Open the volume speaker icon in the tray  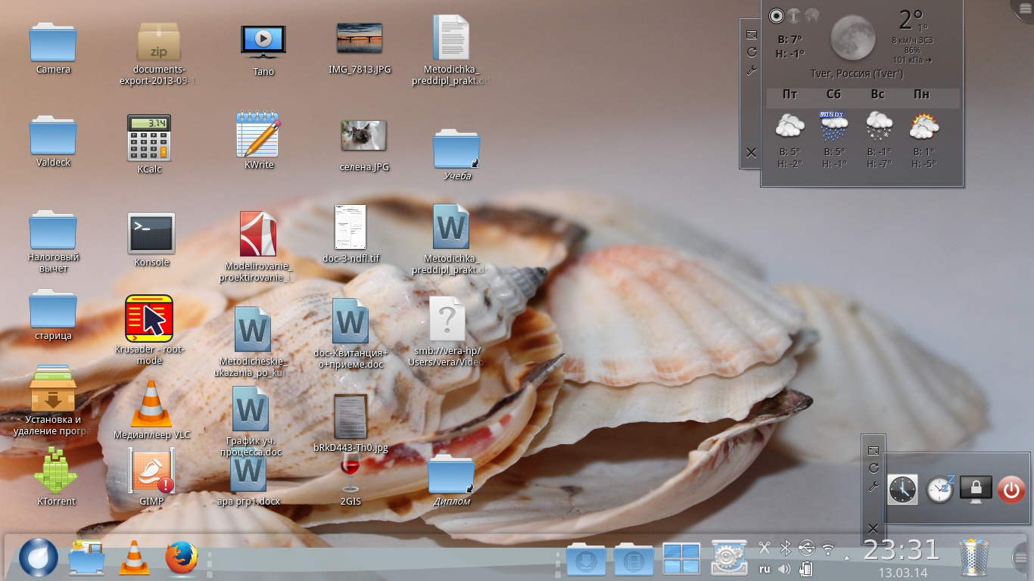pos(785,569)
